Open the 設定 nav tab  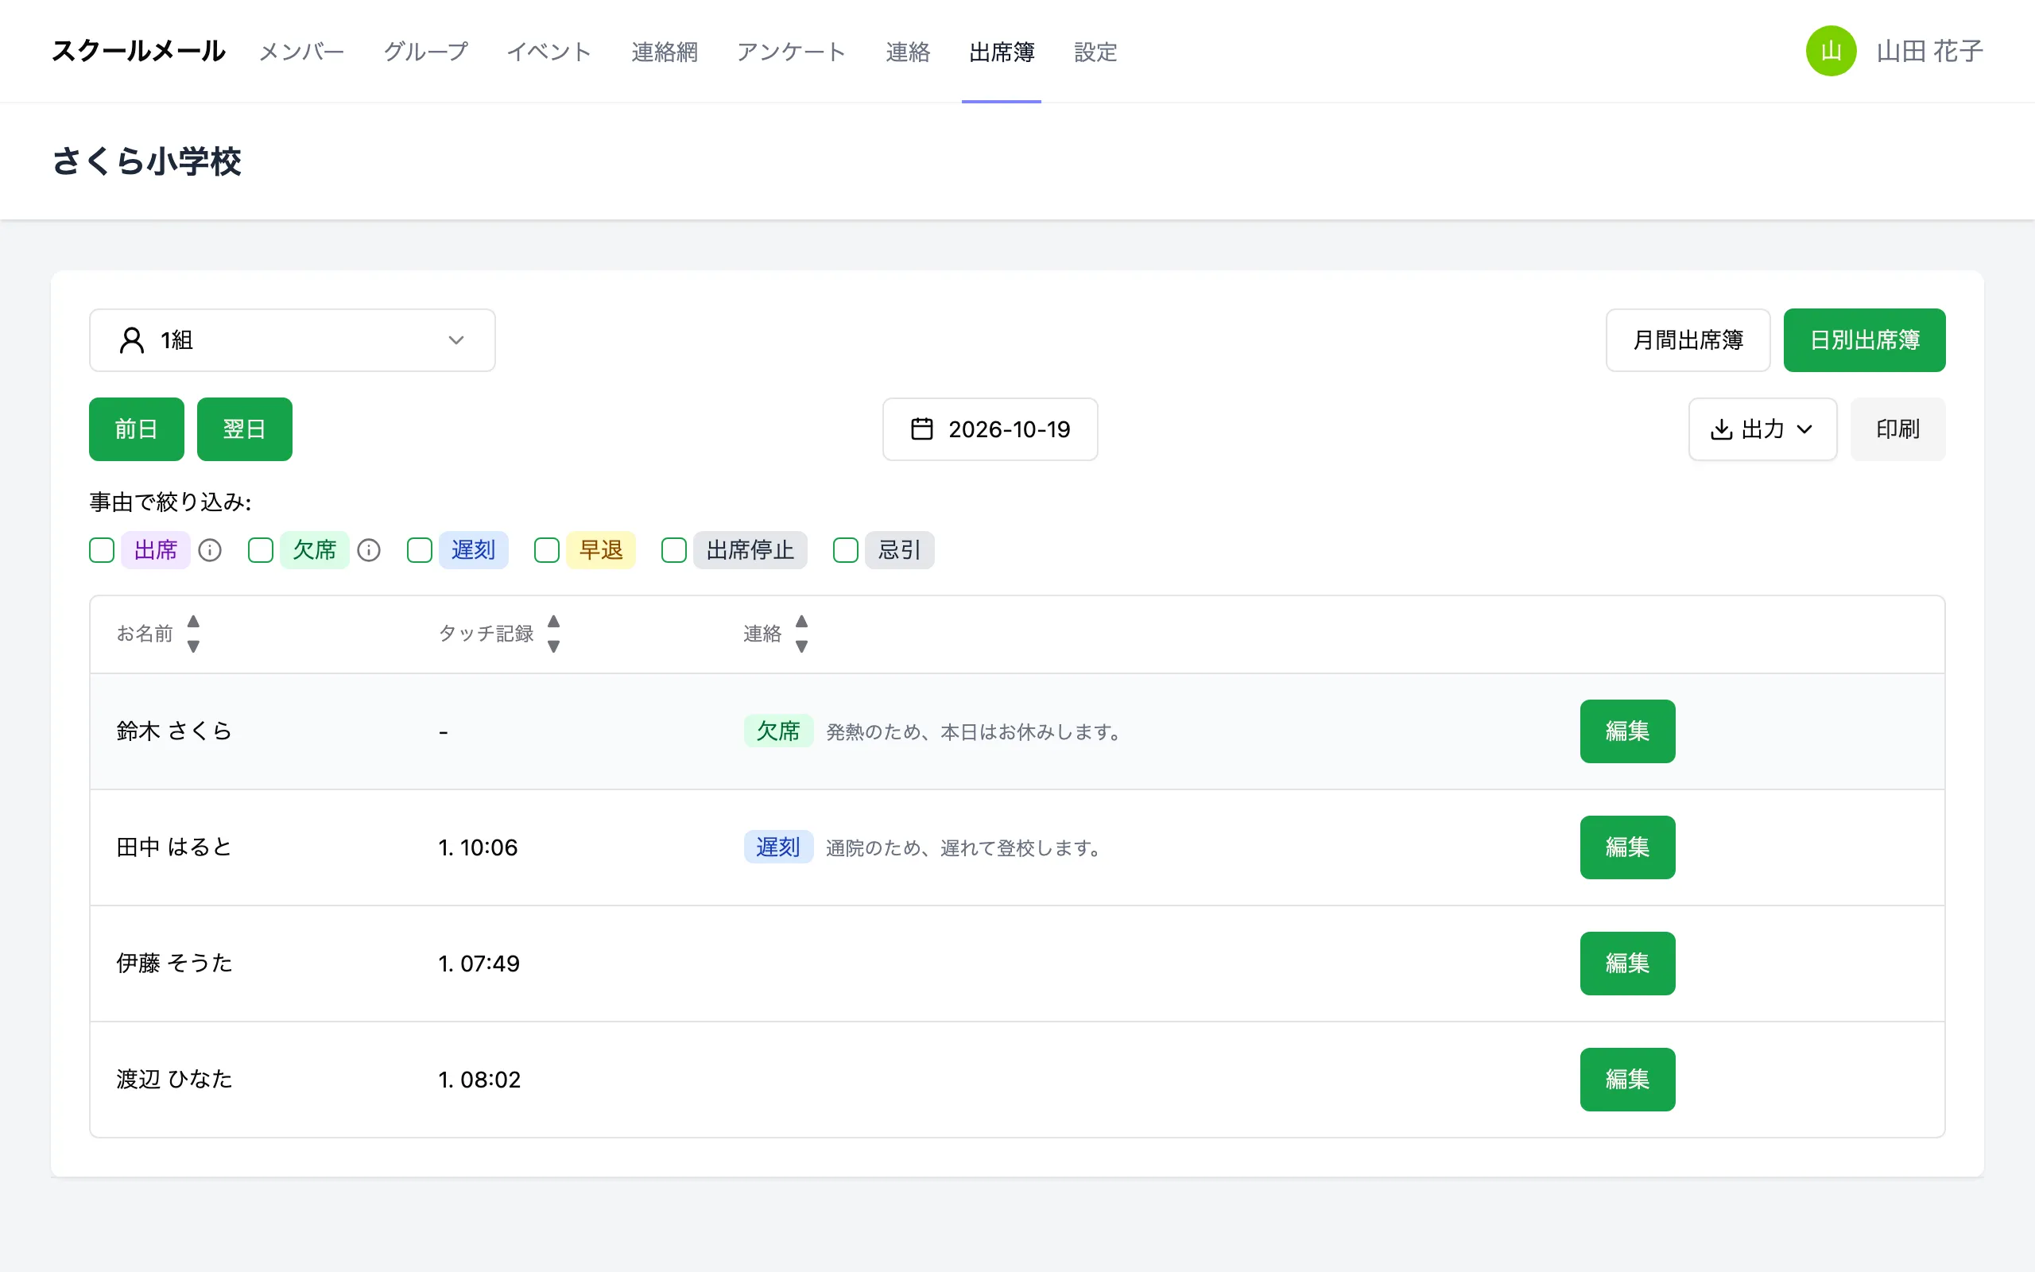(x=1095, y=52)
